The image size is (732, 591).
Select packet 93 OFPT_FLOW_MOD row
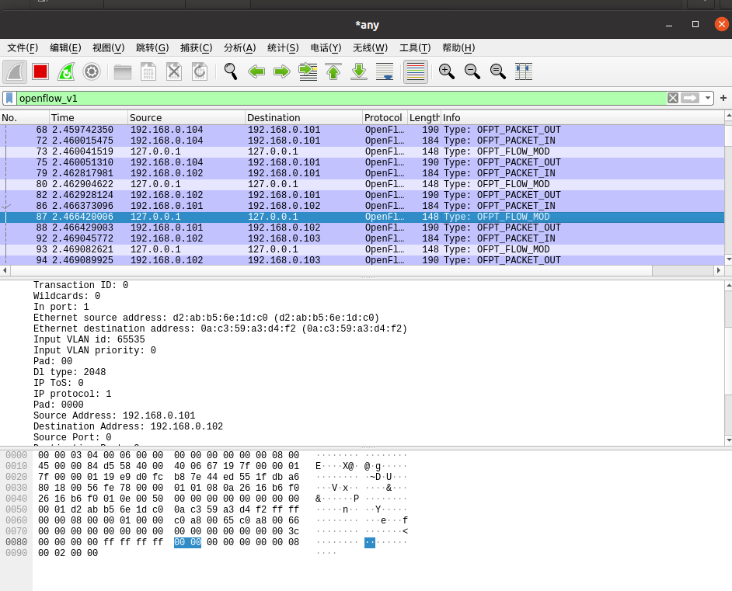click(362, 249)
